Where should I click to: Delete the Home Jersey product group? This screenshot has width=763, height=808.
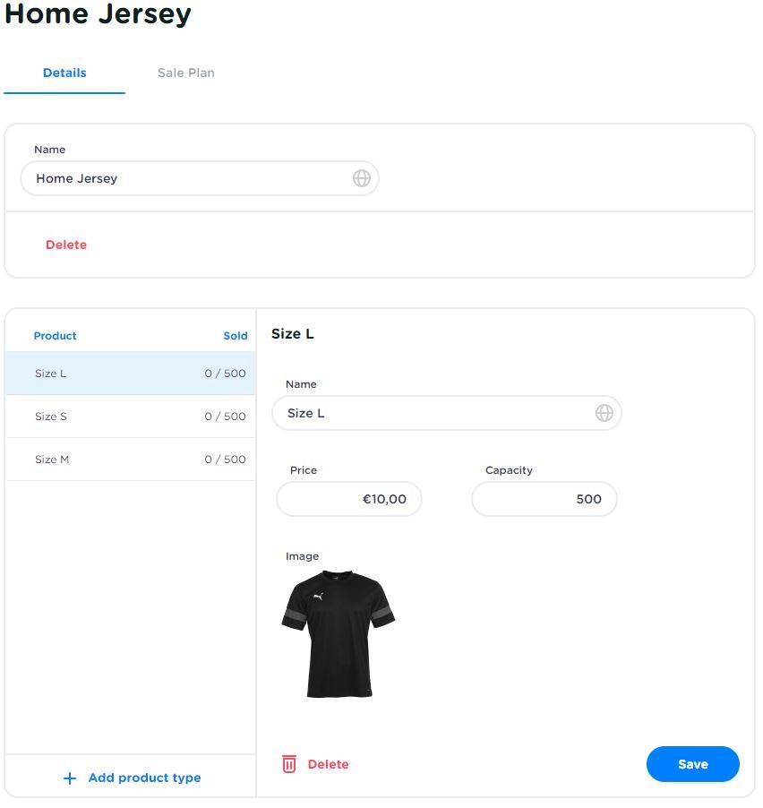click(x=66, y=245)
